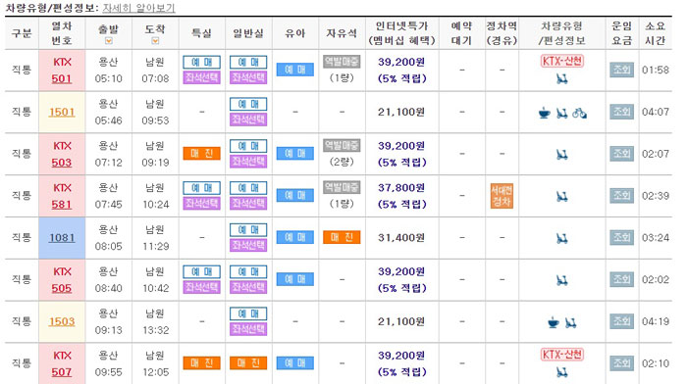Choose 좌석선택 for 특실 on KTX 501
This screenshot has width=687, height=384.
tap(201, 77)
